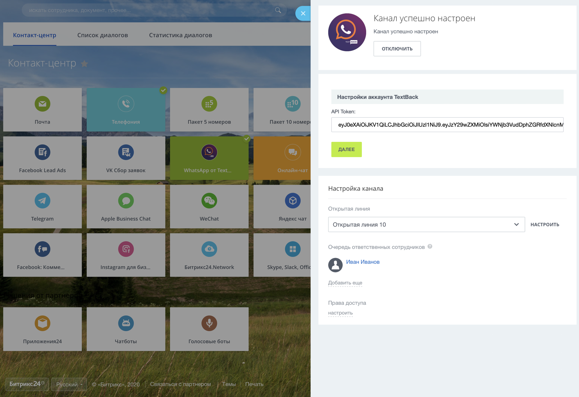Image resolution: width=579 pixels, height=397 pixels.
Task: Open the Открытая линия 10 dropdown
Action: click(426, 225)
